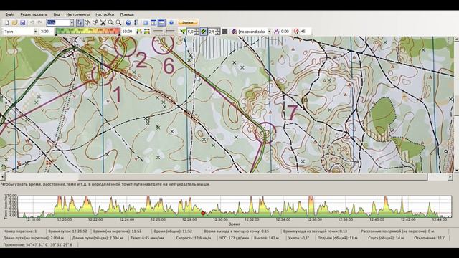Click the red circular gauge icon

point(296,32)
